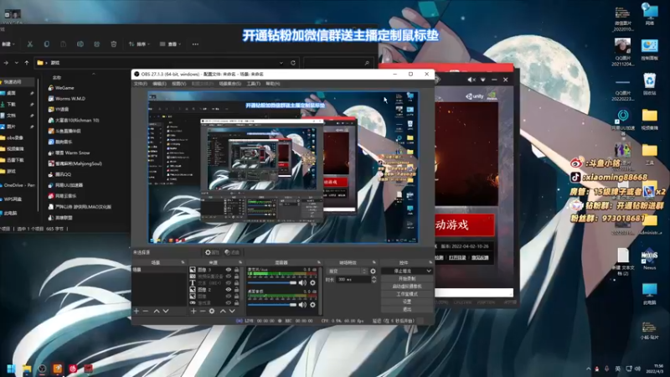Viewport: 670px width, 377px height.
Task: Move the scene down with the down arrow in the OBS Scenes panel
Action: pos(166,311)
